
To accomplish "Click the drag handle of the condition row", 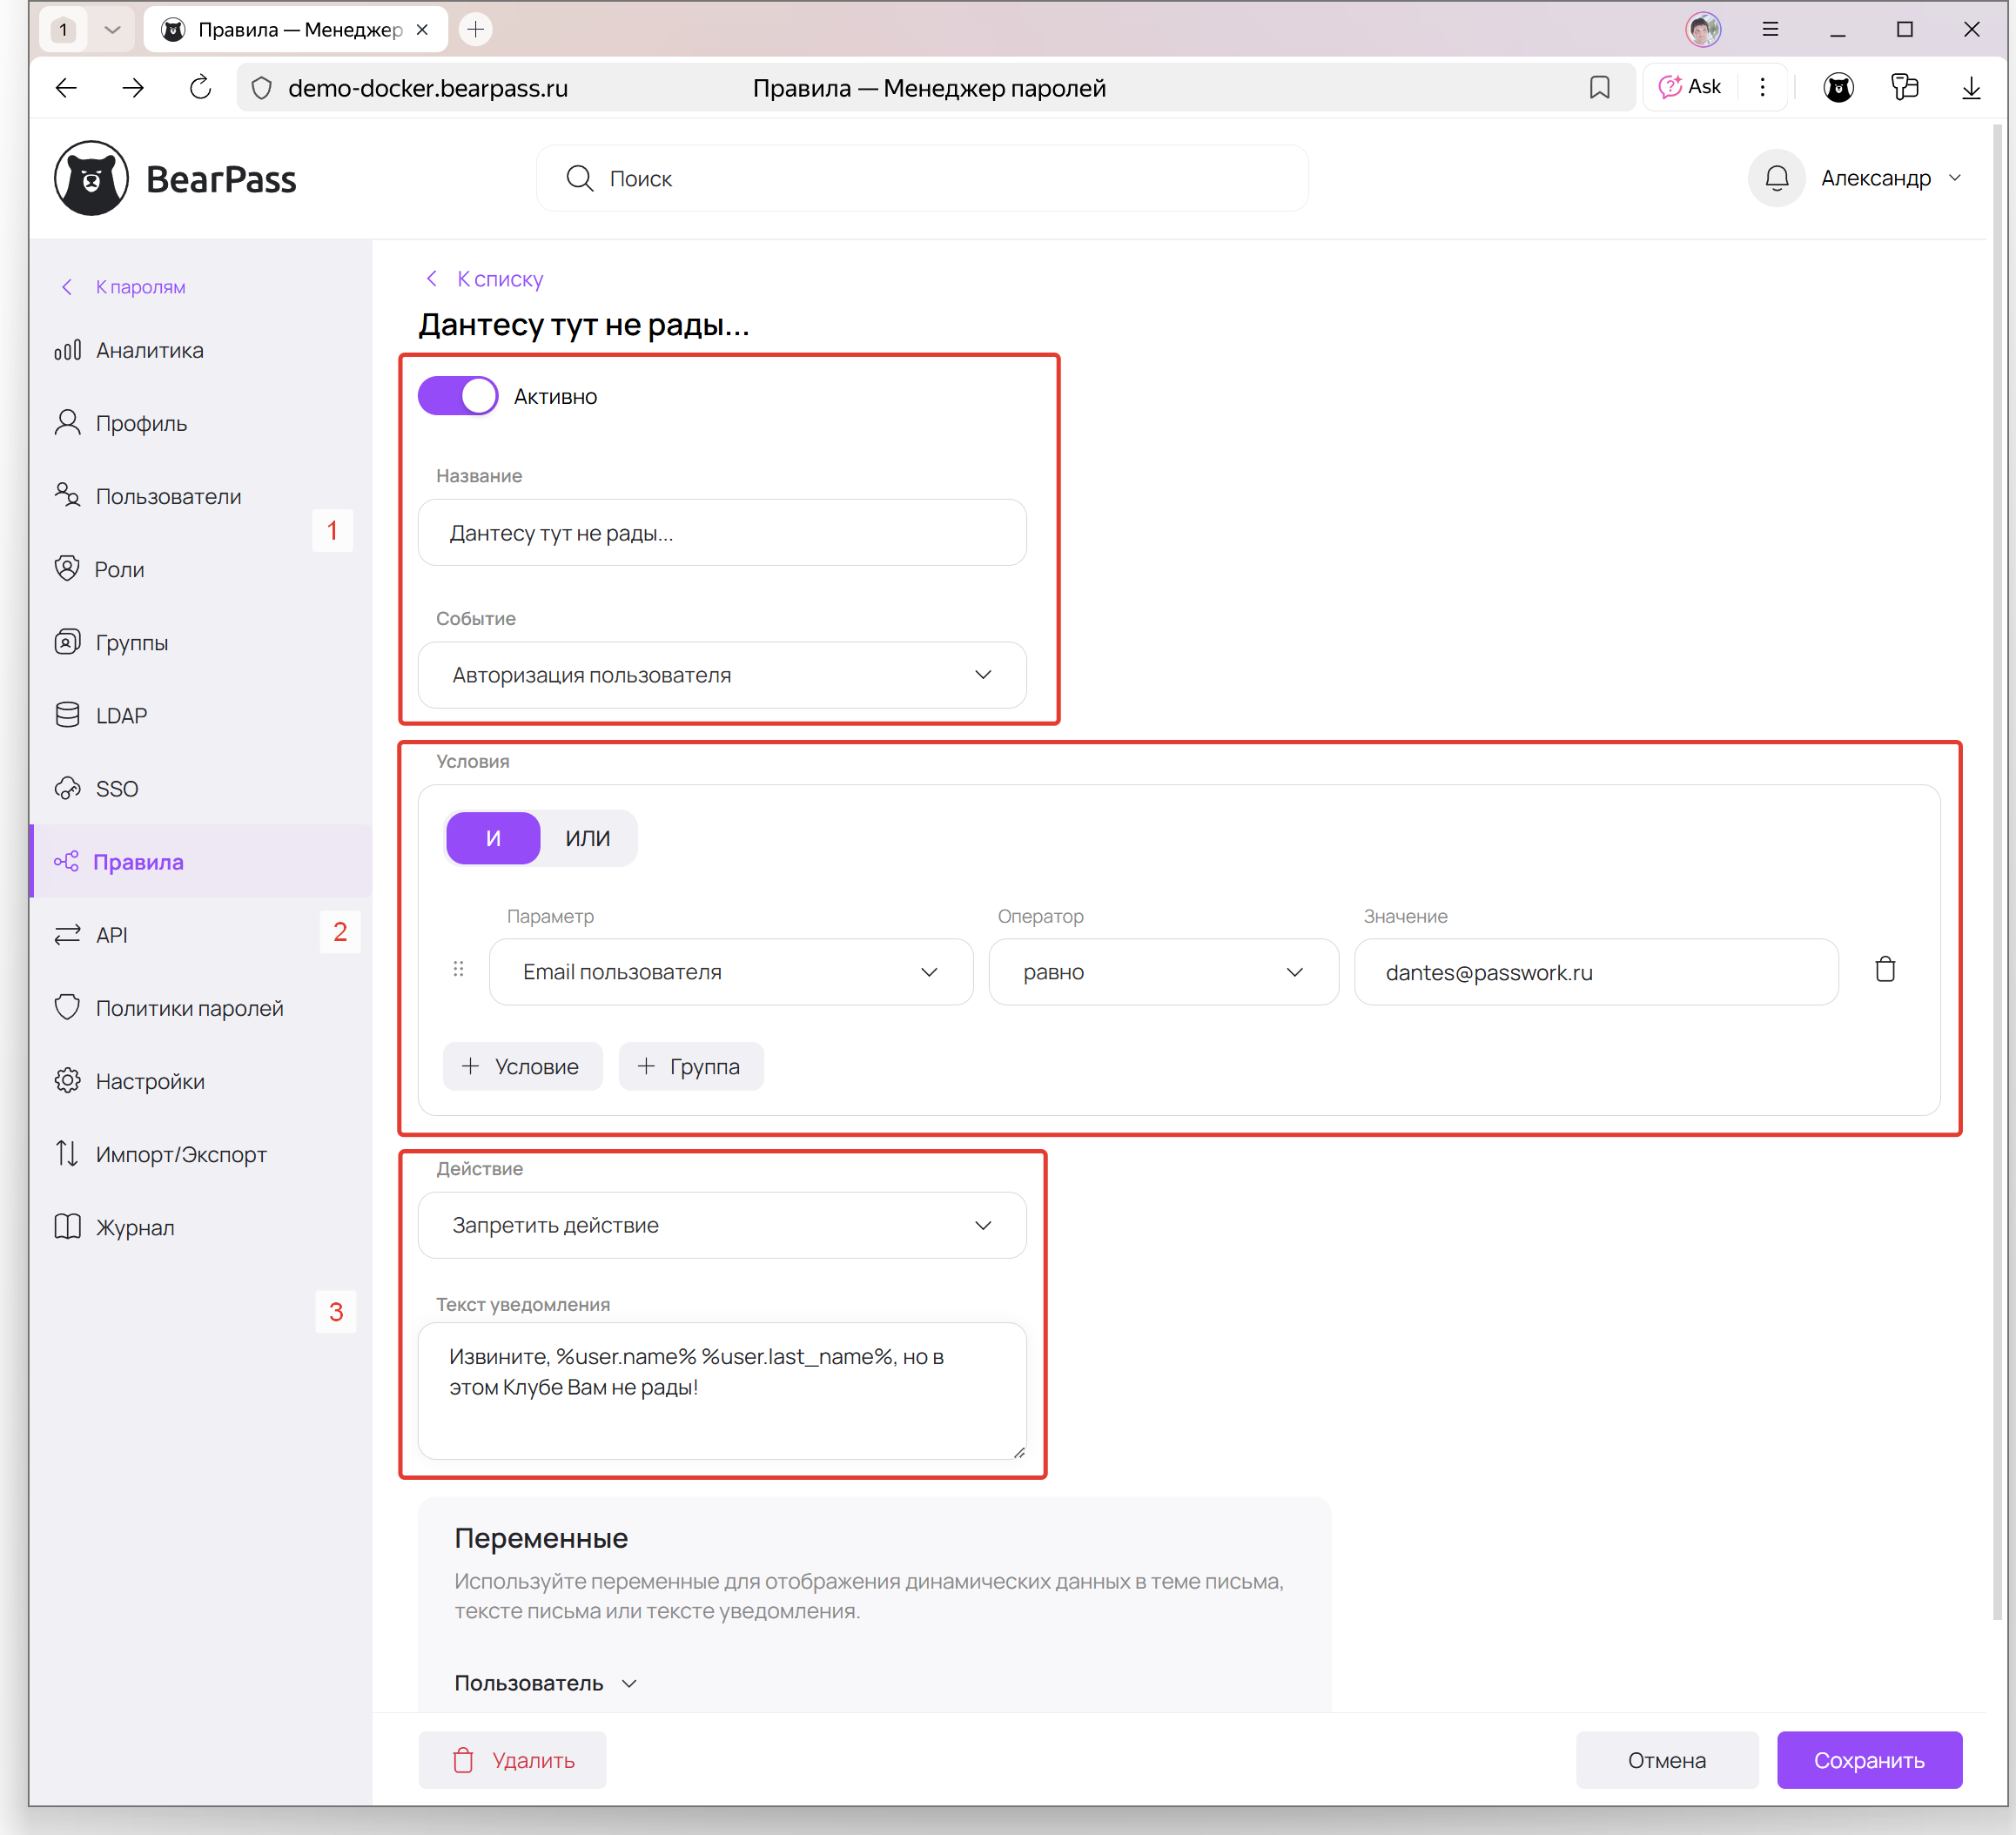I will click(458, 969).
